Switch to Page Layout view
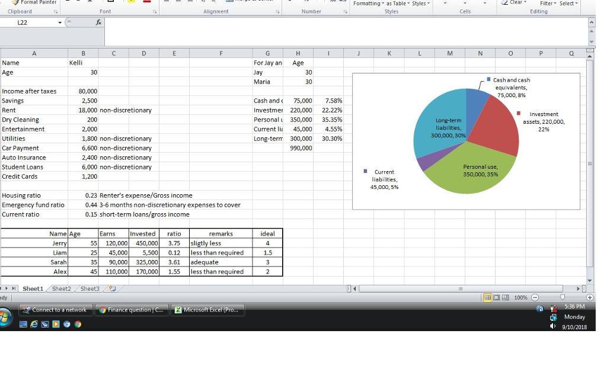 coord(496,297)
